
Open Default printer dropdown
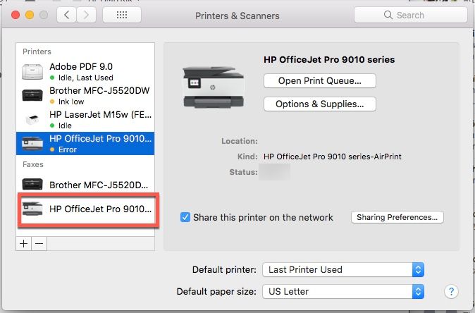[343, 270]
